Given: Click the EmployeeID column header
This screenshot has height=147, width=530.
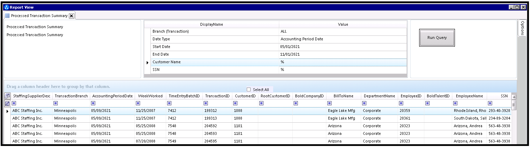Looking at the screenshot, I should point(411,96).
